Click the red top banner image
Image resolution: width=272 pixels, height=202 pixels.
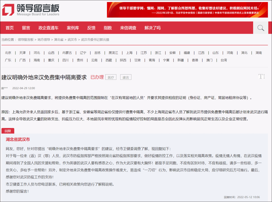pyautogui.click(x=187, y=10)
